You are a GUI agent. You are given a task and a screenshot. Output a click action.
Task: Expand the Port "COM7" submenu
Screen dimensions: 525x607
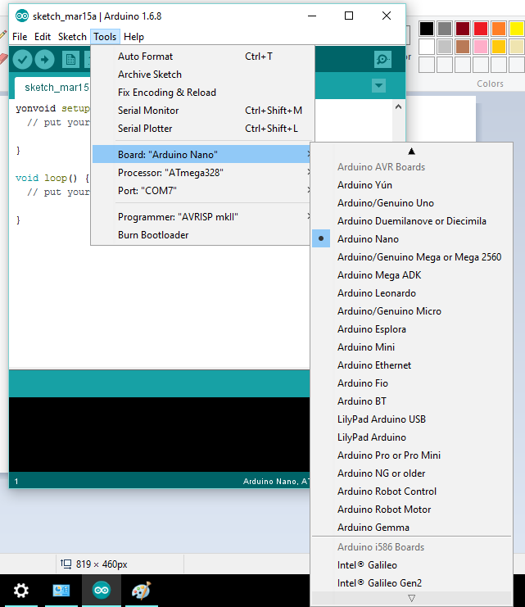point(201,191)
